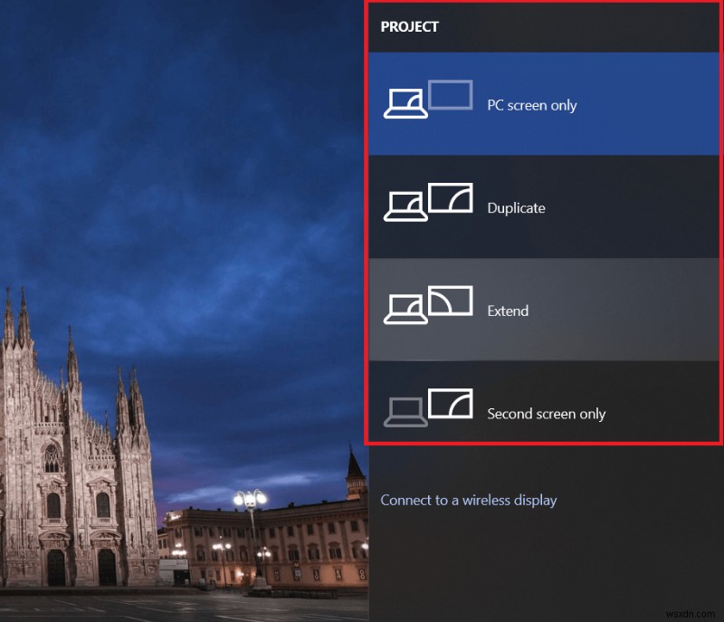Click the PROJECT panel header
This screenshot has width=724, height=622.
click(x=410, y=26)
